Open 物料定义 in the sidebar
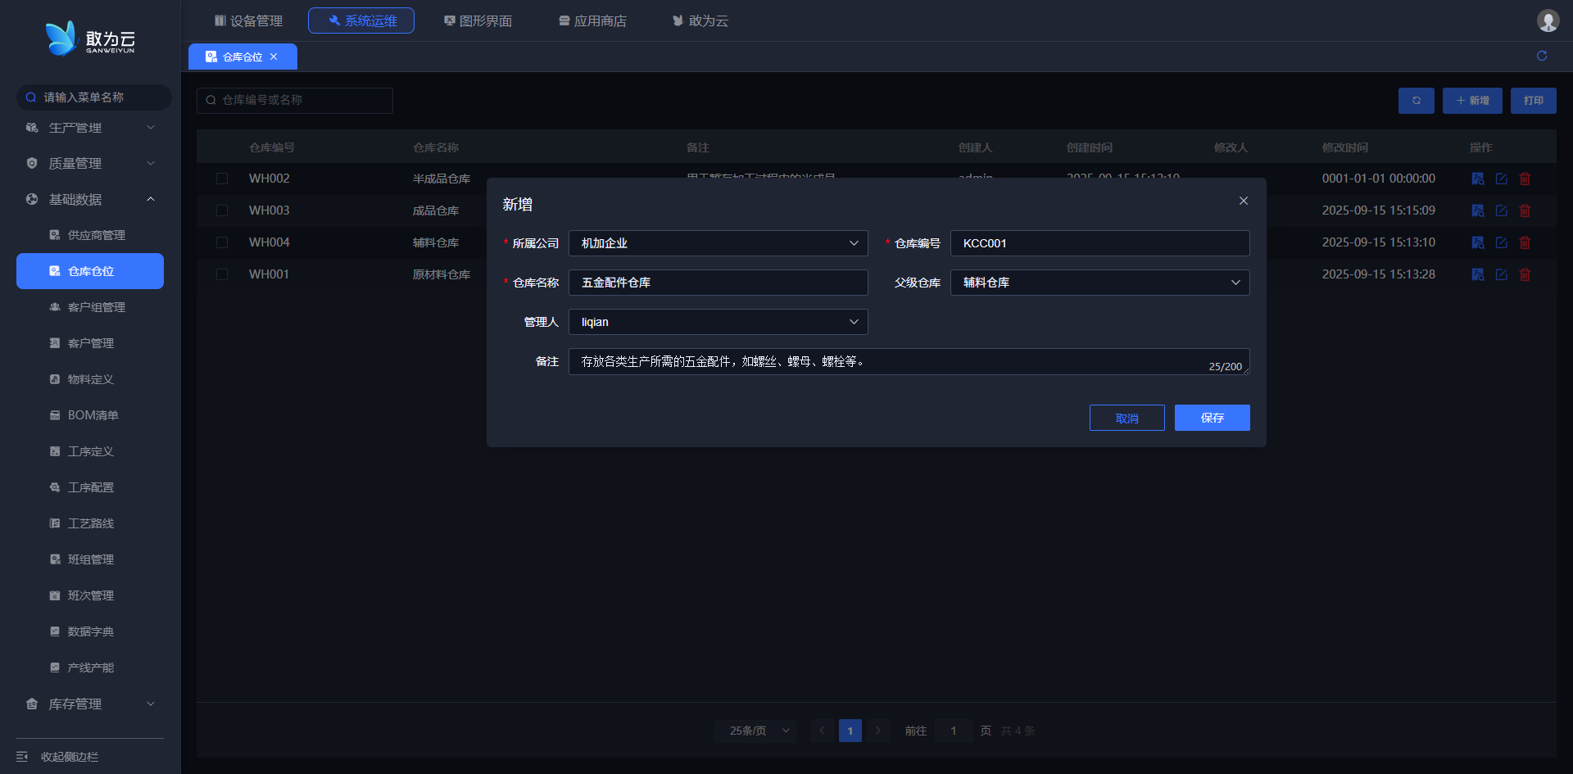The height and width of the screenshot is (774, 1573). [90, 379]
